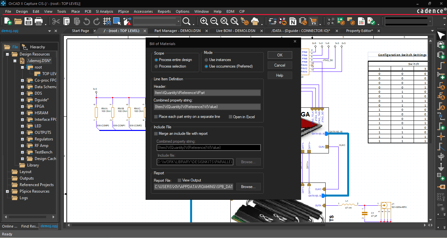Click Cancel in Bill of Materials dialog

pyautogui.click(x=280, y=65)
